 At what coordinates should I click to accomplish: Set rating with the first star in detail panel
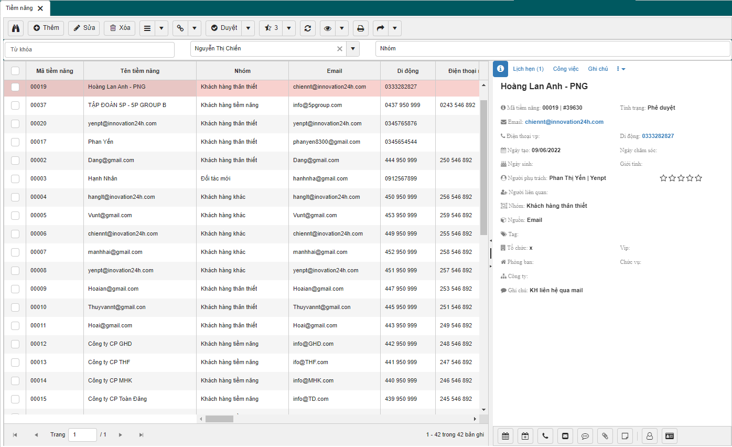[663, 178]
